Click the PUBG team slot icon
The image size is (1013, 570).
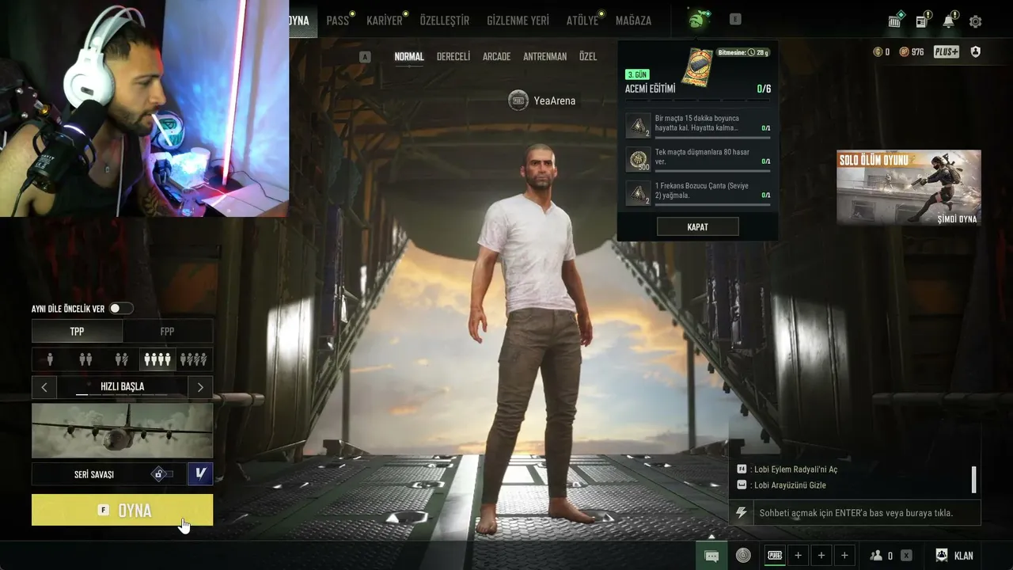776,556
